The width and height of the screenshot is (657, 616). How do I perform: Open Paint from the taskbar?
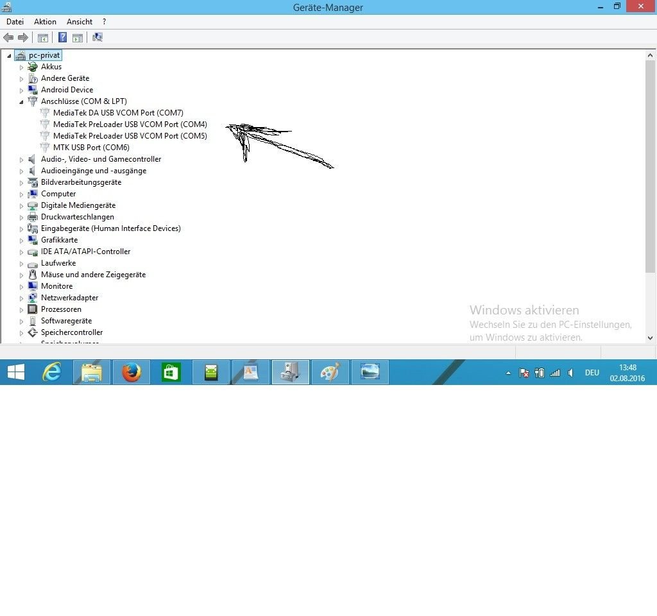coord(330,372)
